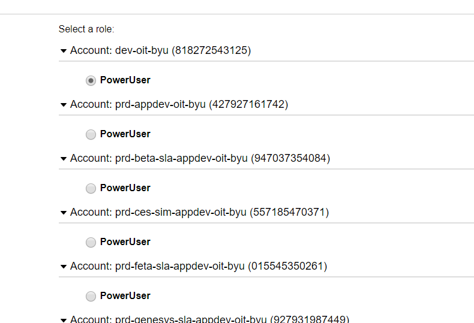Click the PowerUser label under prd-appdev-oit-byu
This screenshot has height=323, width=474.
(125, 134)
